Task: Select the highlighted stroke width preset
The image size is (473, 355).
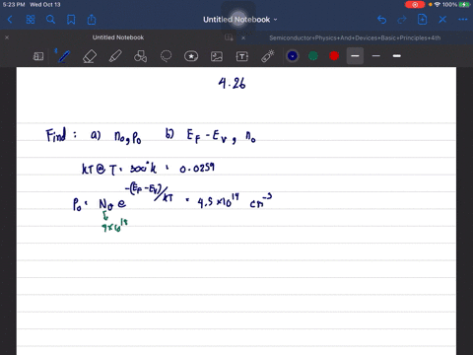Action: (x=355, y=56)
